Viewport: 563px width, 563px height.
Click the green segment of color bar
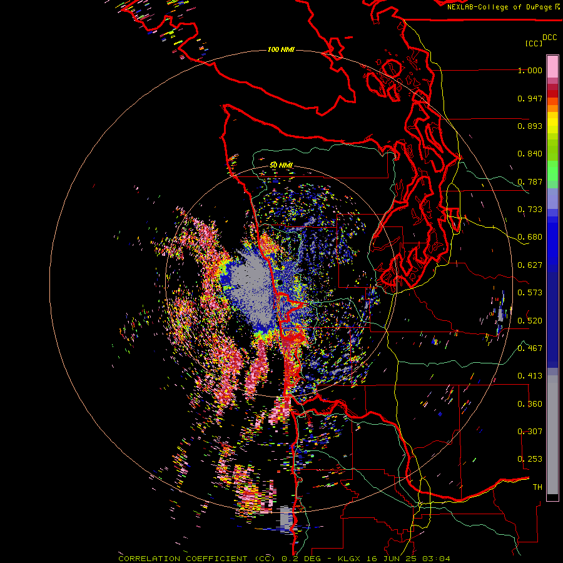tap(552, 171)
